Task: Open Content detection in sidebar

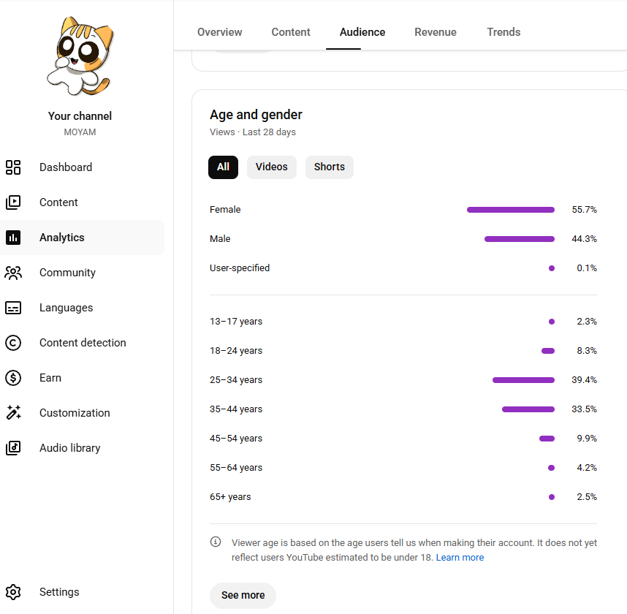Action: pyautogui.click(x=83, y=343)
